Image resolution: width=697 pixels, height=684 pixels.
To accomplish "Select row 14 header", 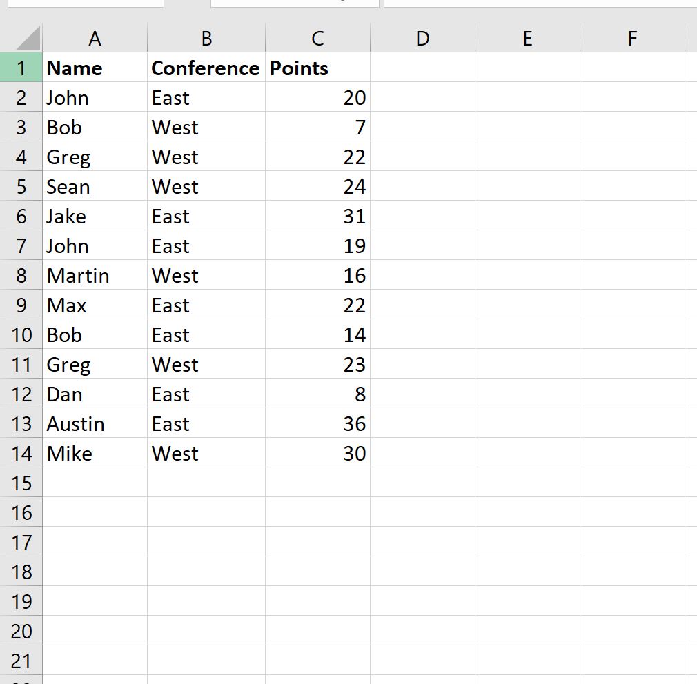I will [21, 453].
